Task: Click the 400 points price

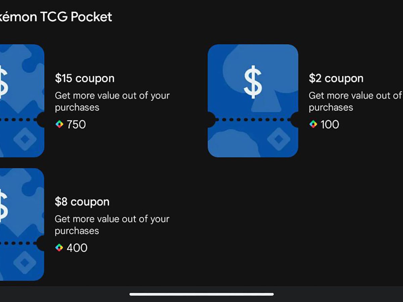Action: pyautogui.click(x=77, y=248)
